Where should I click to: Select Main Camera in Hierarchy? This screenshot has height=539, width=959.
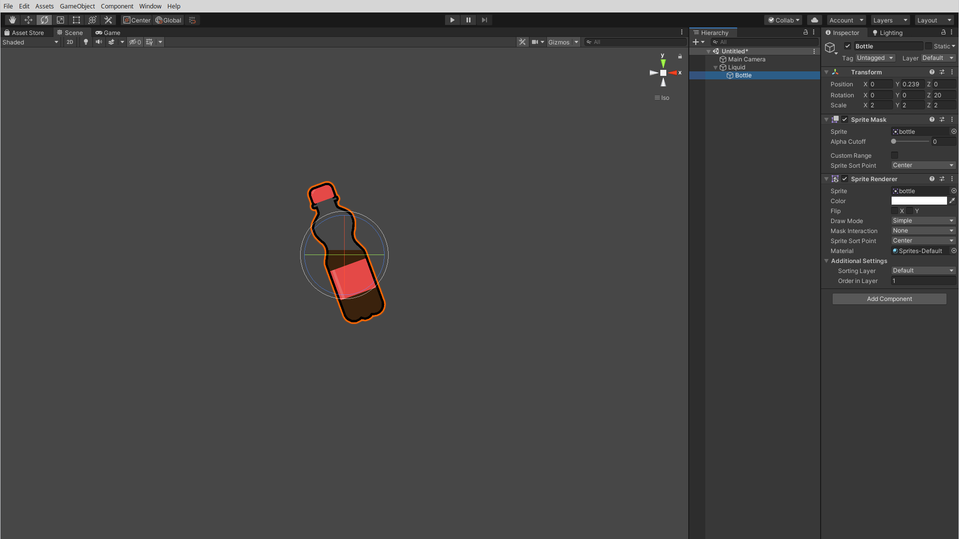[x=747, y=59]
